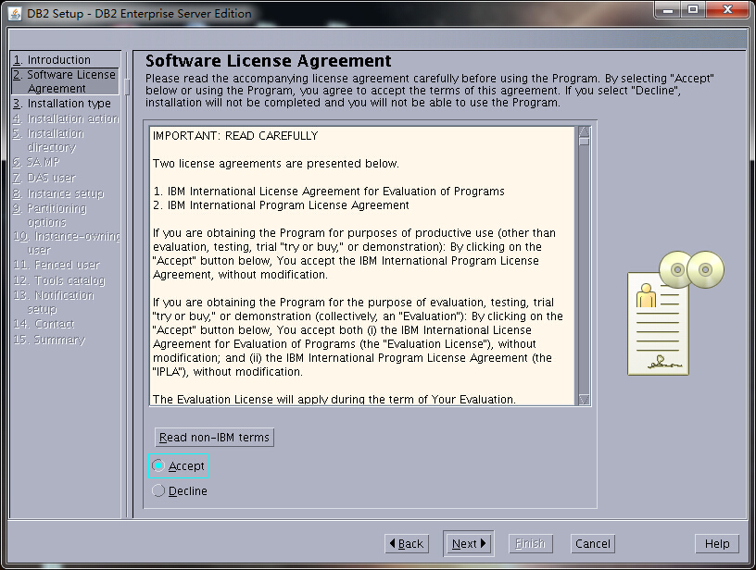Select step 6 SA MP
Image resolution: width=756 pixels, height=570 pixels.
coord(36,162)
